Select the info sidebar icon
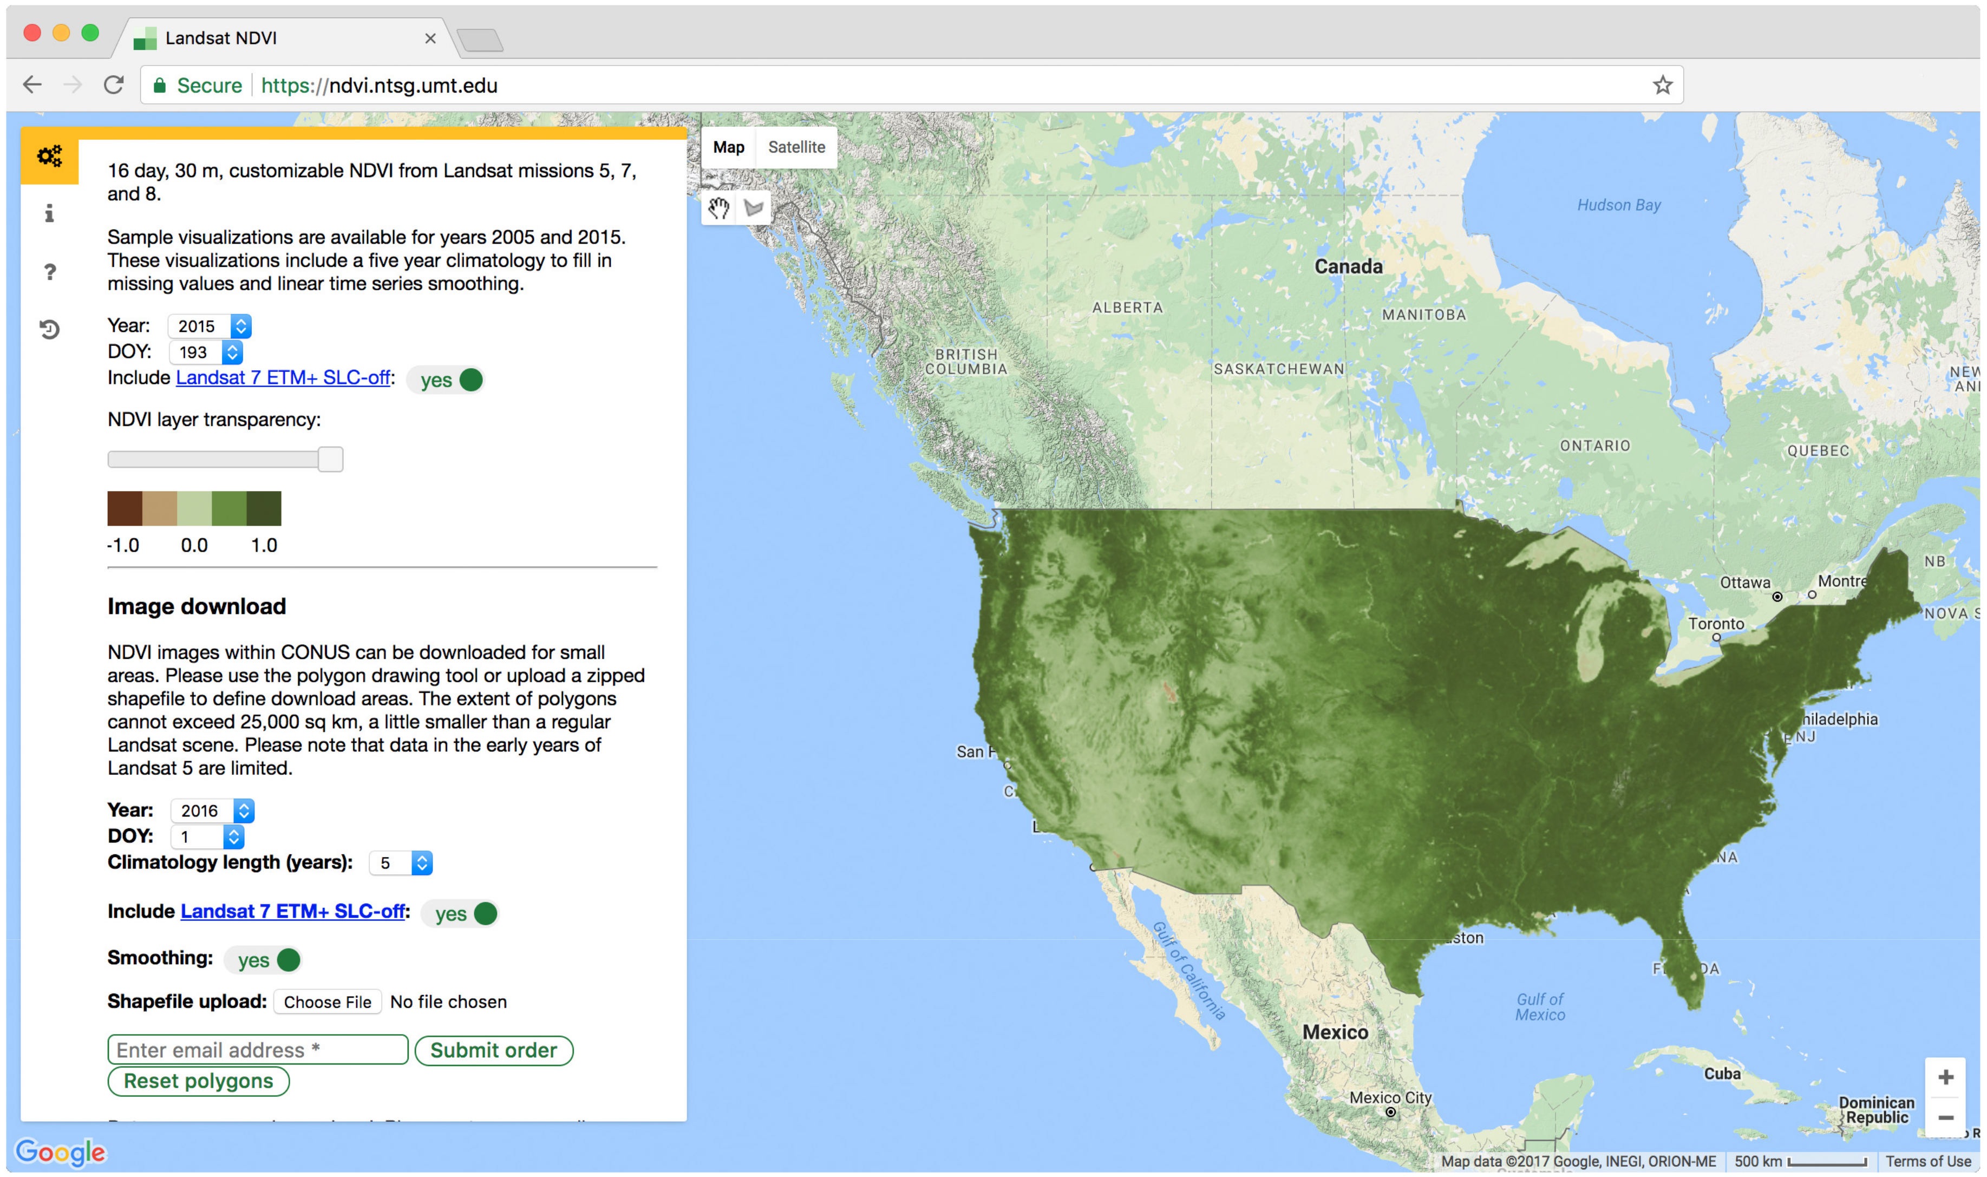1987x1177 pixels. pyautogui.click(x=49, y=213)
